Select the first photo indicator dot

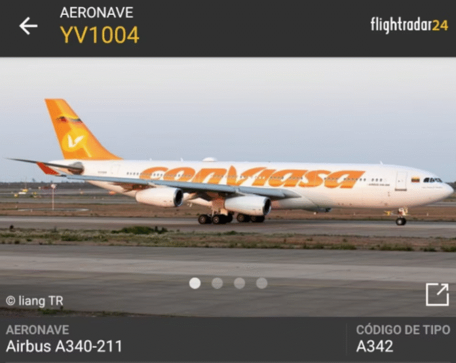[195, 283]
